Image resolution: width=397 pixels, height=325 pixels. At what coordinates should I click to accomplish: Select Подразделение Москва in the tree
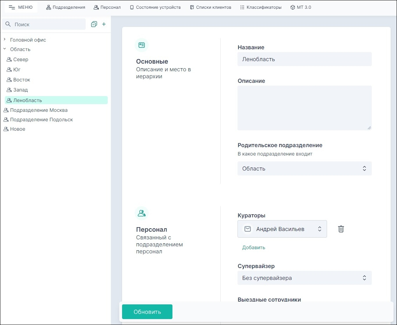click(x=38, y=110)
